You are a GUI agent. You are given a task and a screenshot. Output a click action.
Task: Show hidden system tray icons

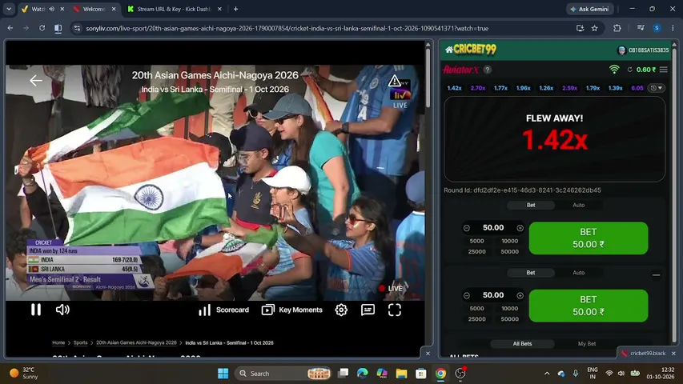[x=547, y=374]
